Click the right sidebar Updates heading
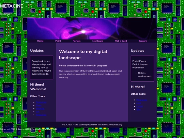Screen dimensions: 184x138 [x=138, y=51]
